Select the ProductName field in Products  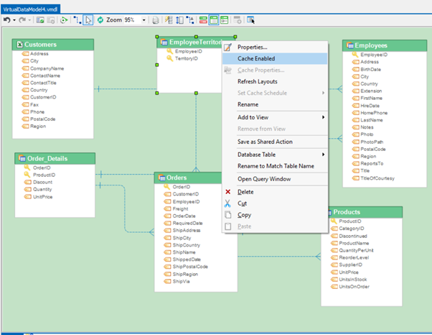coord(354,244)
